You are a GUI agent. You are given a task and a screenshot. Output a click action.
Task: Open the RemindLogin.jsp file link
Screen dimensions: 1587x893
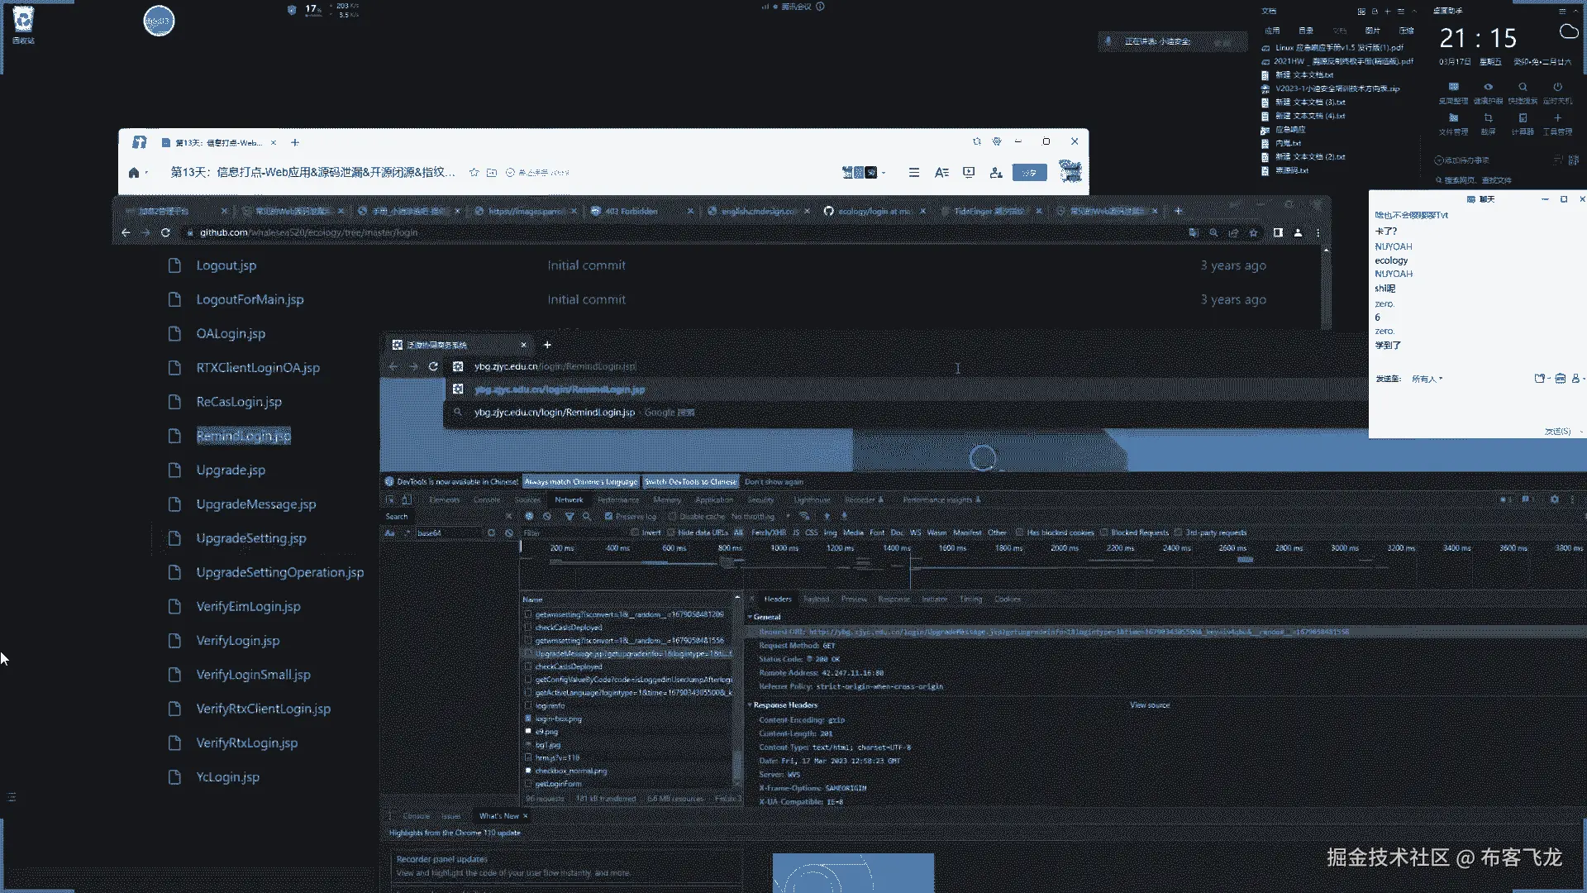point(243,436)
